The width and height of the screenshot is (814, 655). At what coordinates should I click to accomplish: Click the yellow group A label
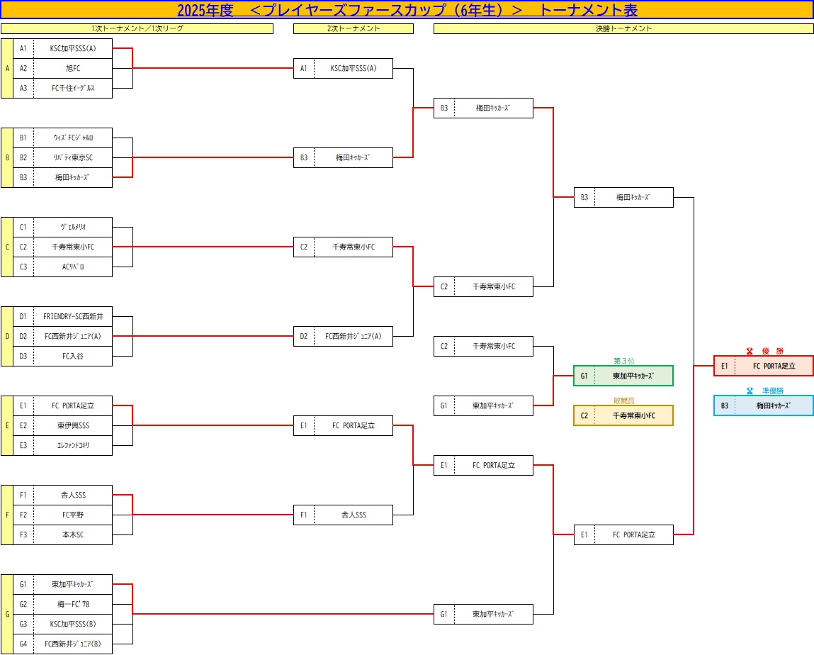pos(7,69)
